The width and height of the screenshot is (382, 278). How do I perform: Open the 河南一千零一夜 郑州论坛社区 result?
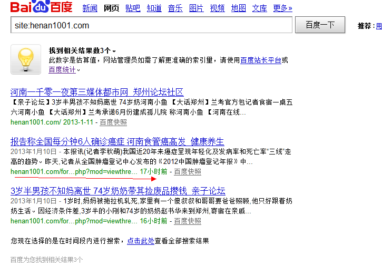(97, 92)
